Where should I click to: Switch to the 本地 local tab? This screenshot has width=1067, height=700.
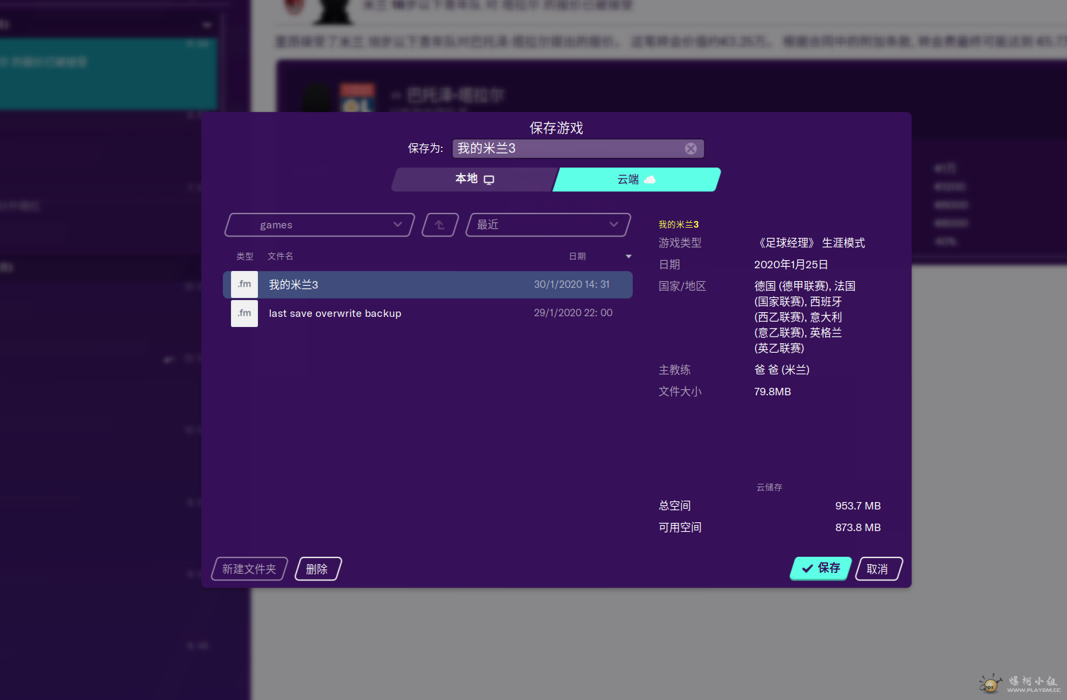pos(473,180)
